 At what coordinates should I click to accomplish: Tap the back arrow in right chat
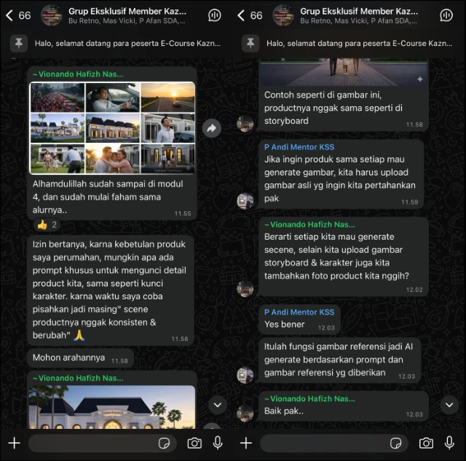click(241, 15)
